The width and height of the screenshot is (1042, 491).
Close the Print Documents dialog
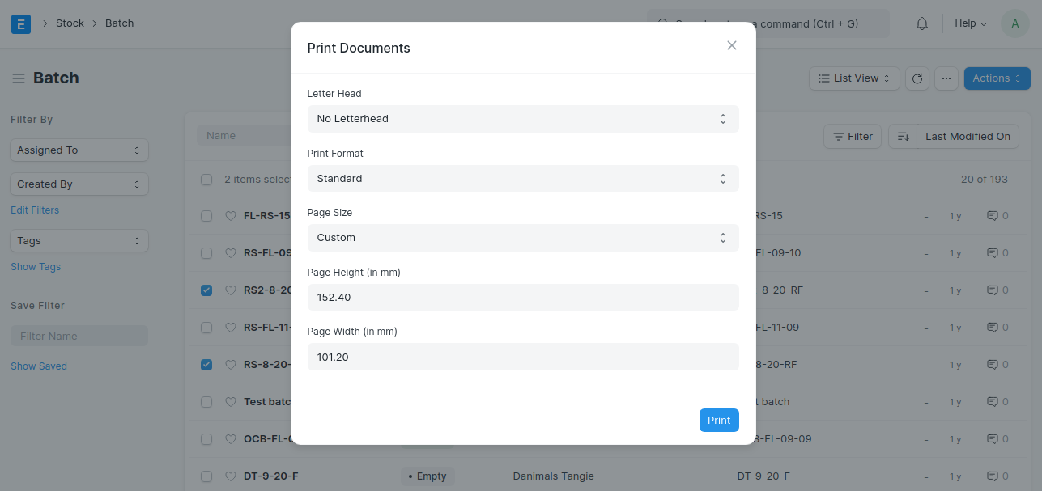(x=732, y=45)
